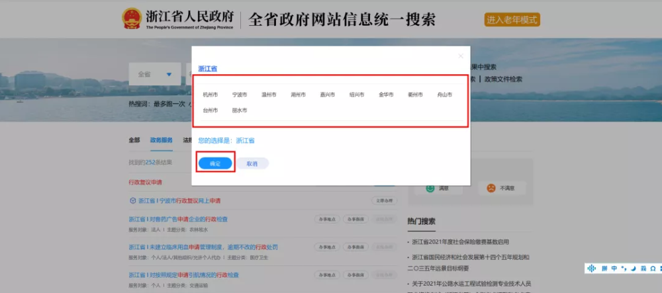Screen dimensions: 662x293
Task: Toggle the IME punctuation mode icon
Action: [x=624, y=269]
